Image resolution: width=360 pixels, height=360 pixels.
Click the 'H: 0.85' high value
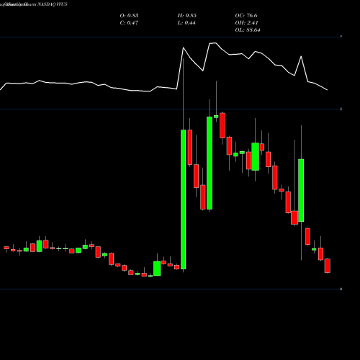click(x=187, y=16)
